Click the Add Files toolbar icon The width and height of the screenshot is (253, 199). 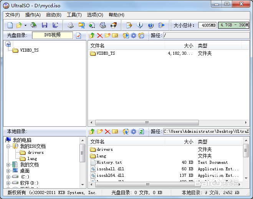click(x=129, y=25)
